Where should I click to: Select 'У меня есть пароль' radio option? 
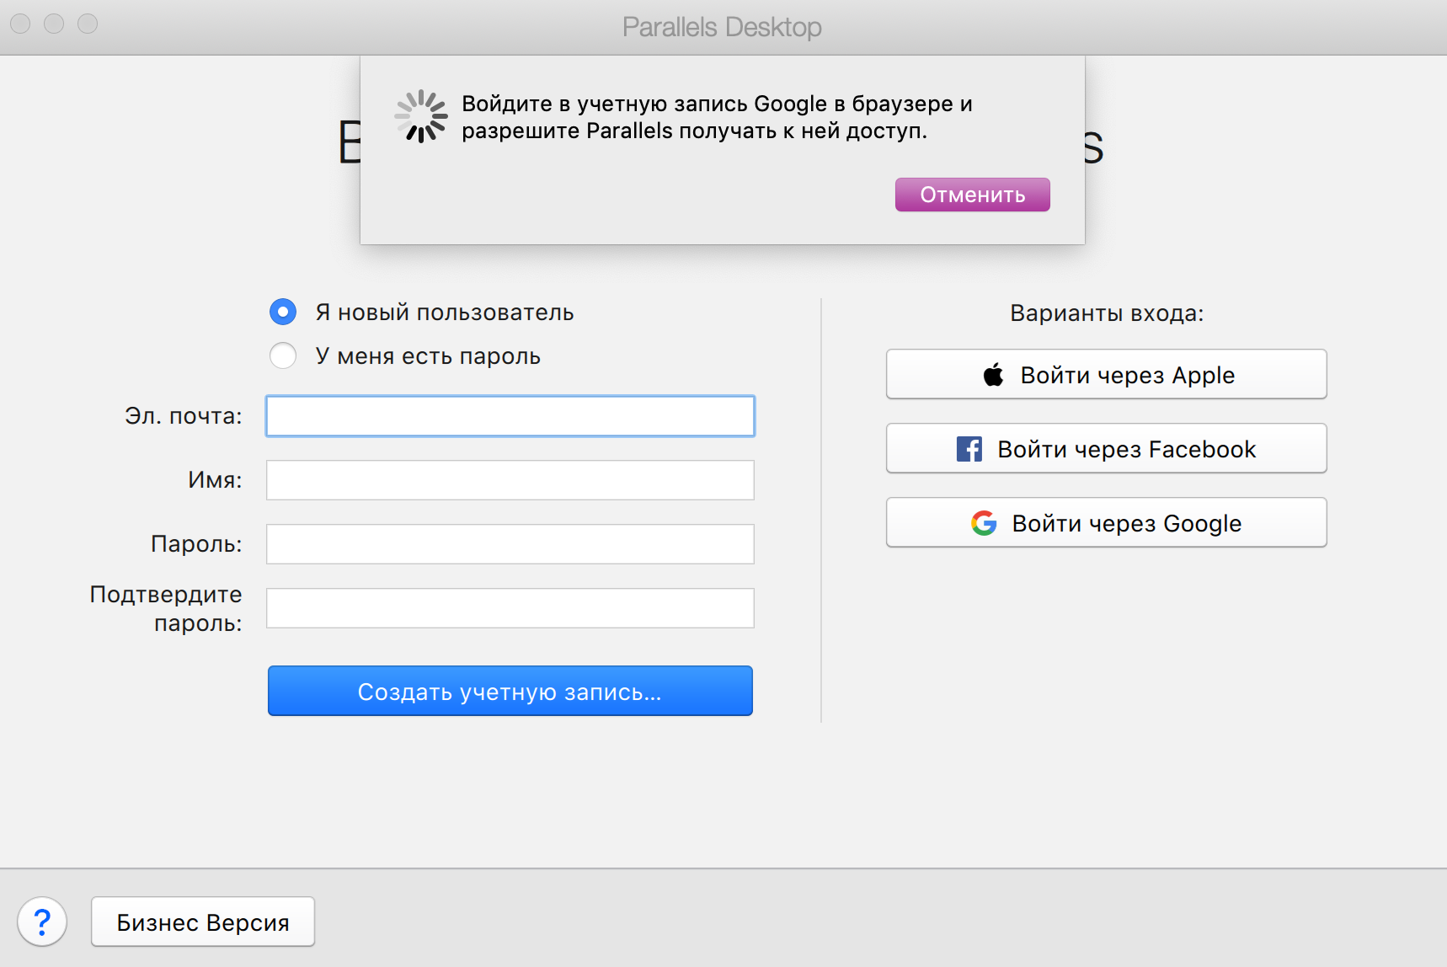pyautogui.click(x=283, y=355)
